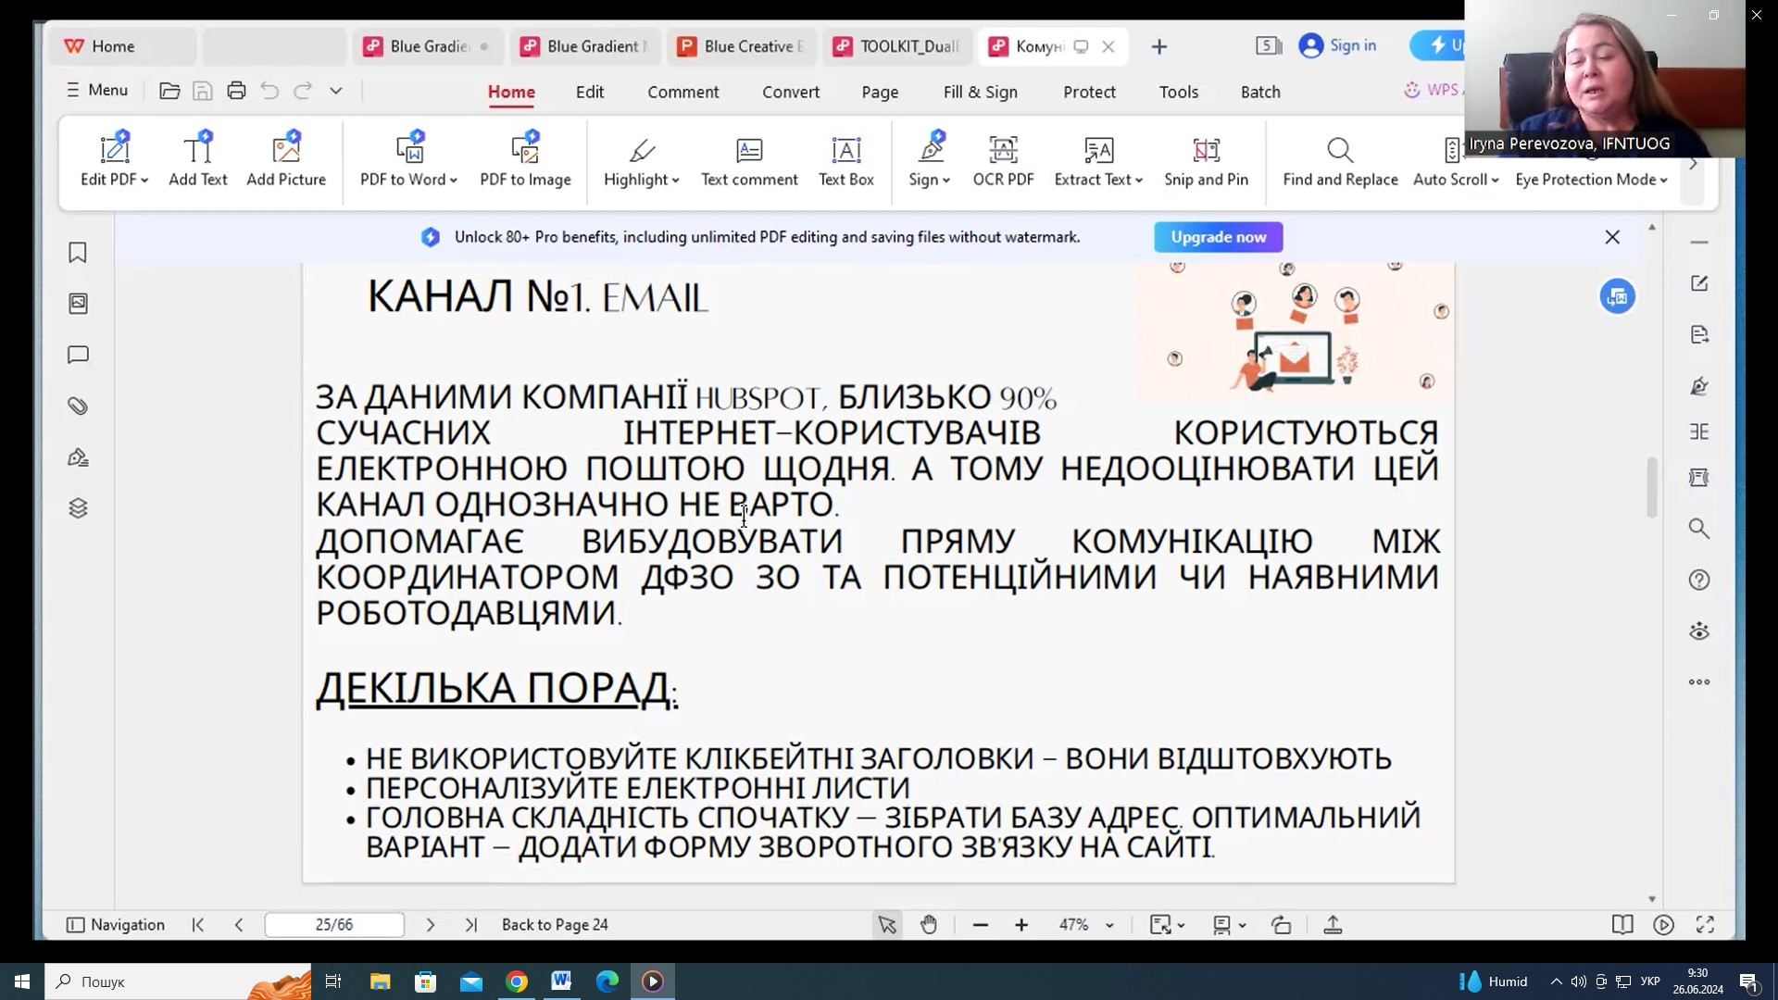Click Back to Page 24 link

coord(555,925)
